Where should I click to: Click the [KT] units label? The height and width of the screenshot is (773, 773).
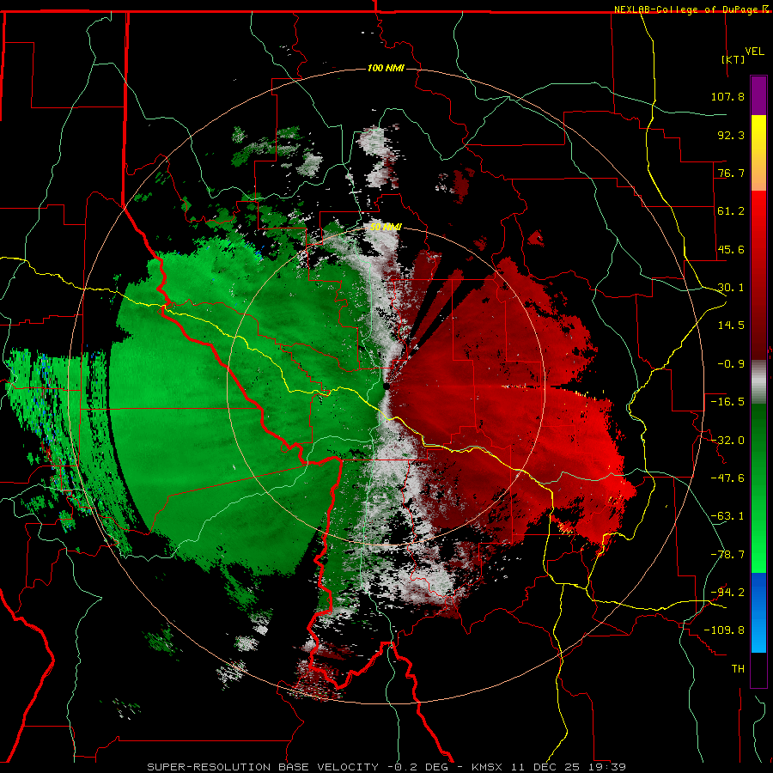(733, 59)
